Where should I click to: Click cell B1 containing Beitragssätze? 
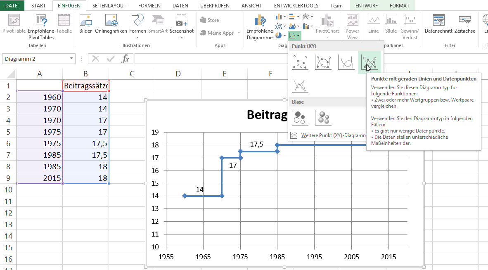coord(85,85)
